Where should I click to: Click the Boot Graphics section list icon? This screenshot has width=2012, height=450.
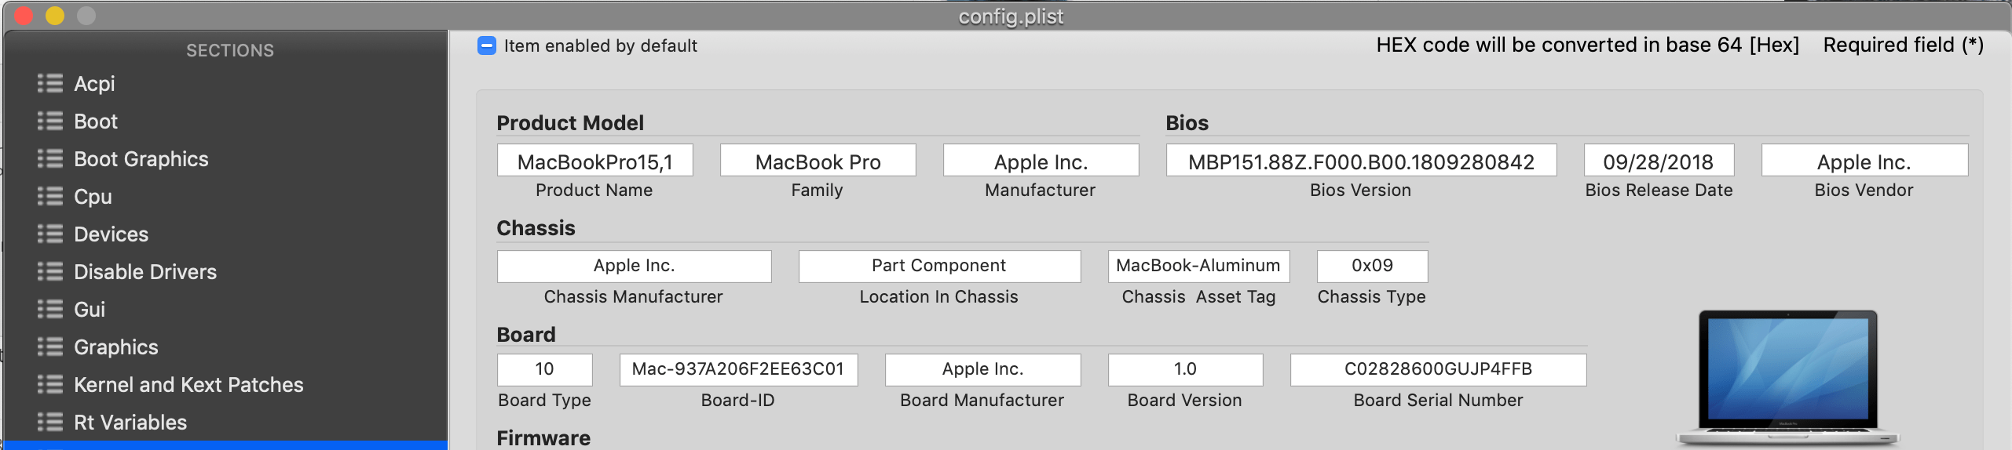tap(50, 159)
